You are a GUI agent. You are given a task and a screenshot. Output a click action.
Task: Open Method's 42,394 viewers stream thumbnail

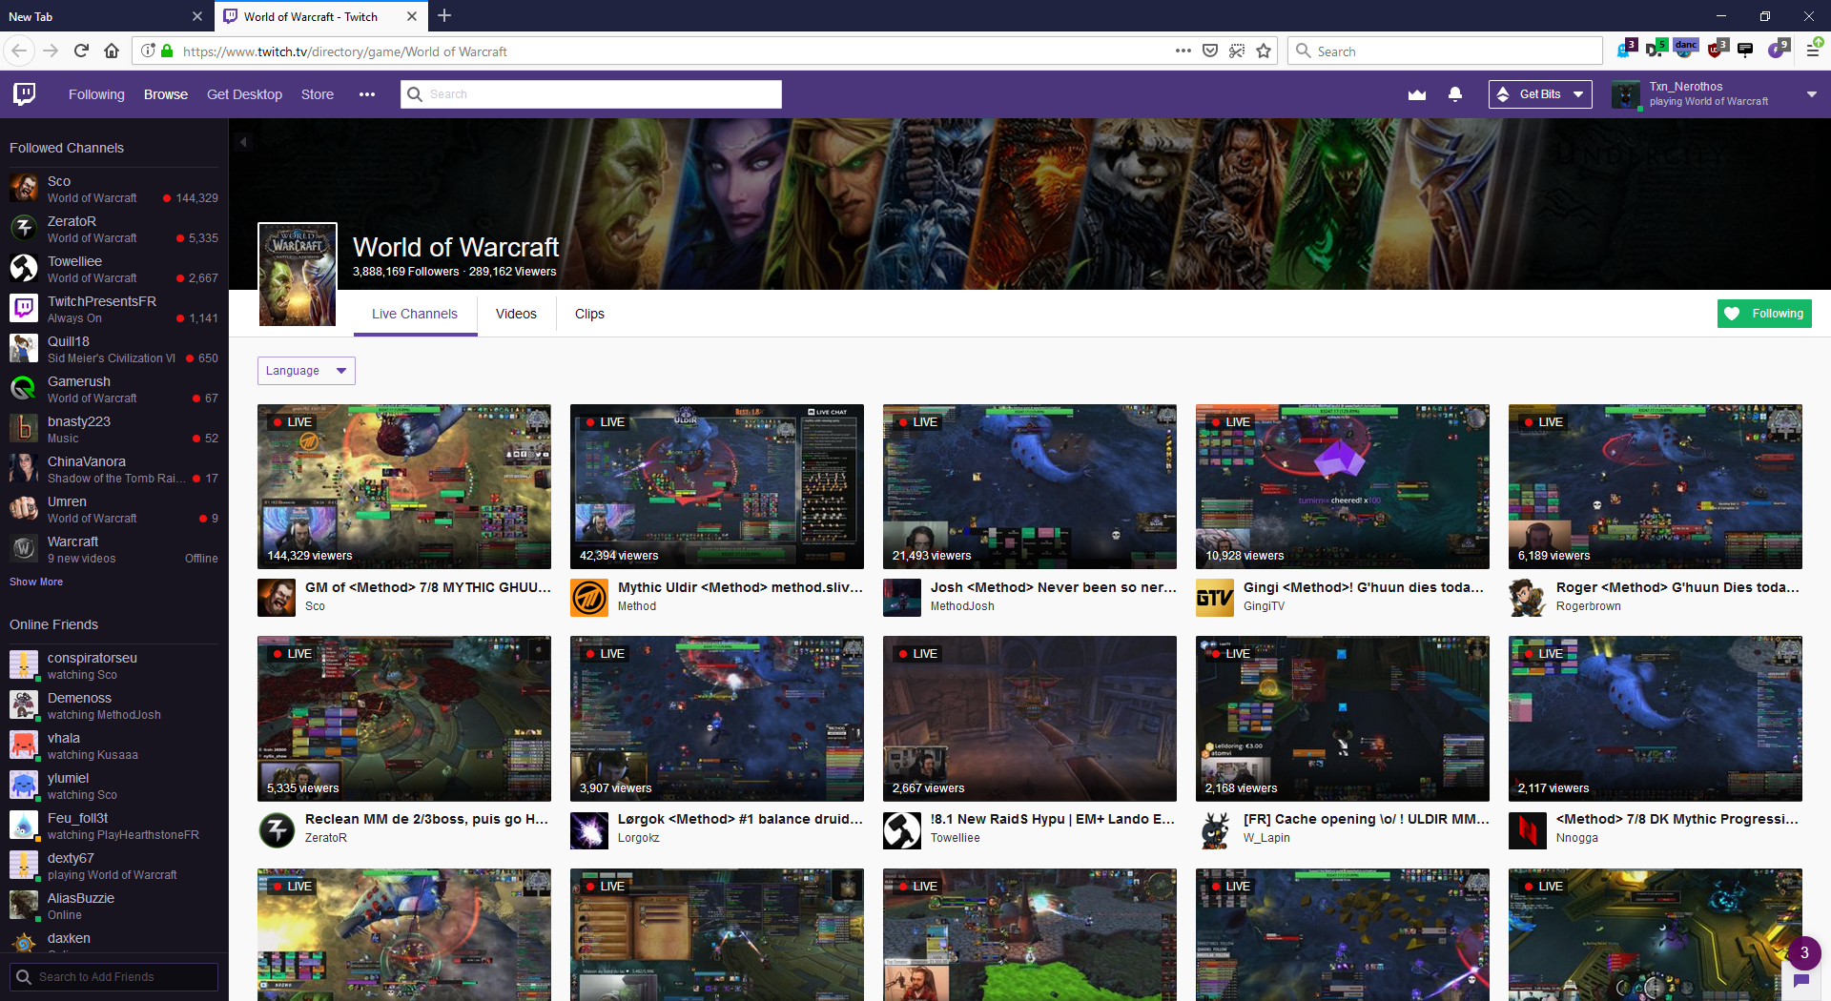click(x=717, y=487)
